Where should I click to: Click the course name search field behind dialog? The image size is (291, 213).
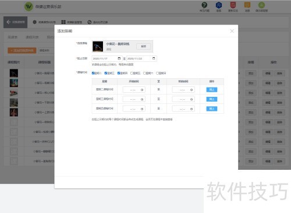tap(46, 50)
